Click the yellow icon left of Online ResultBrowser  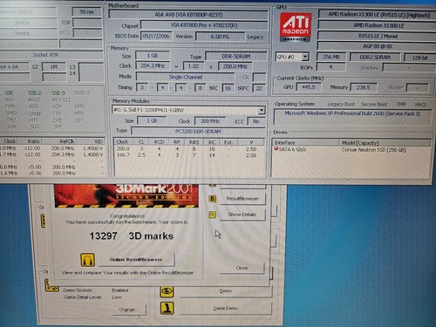(87, 259)
